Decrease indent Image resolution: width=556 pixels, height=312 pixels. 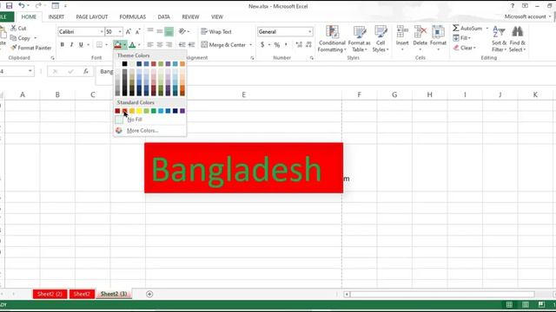click(182, 44)
